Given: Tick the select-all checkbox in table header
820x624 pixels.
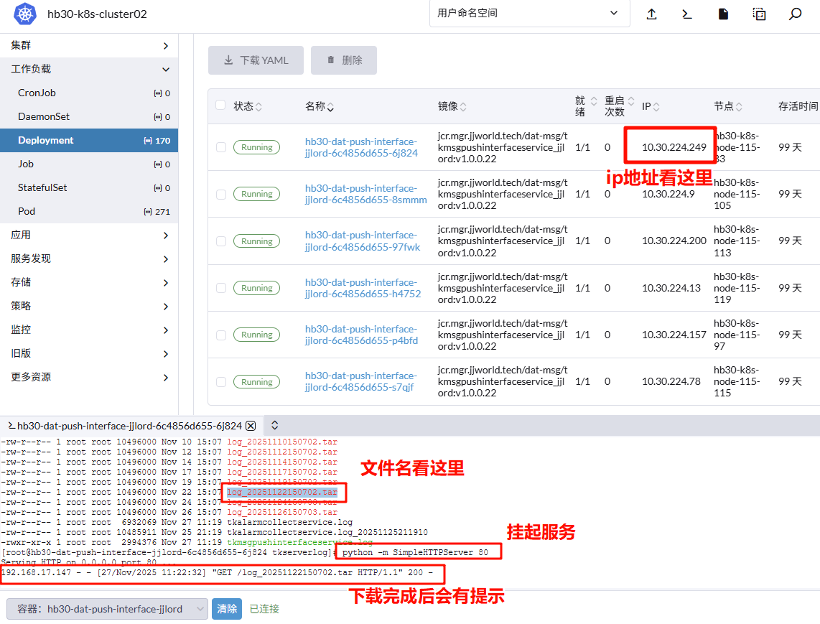Looking at the screenshot, I should (220, 106).
